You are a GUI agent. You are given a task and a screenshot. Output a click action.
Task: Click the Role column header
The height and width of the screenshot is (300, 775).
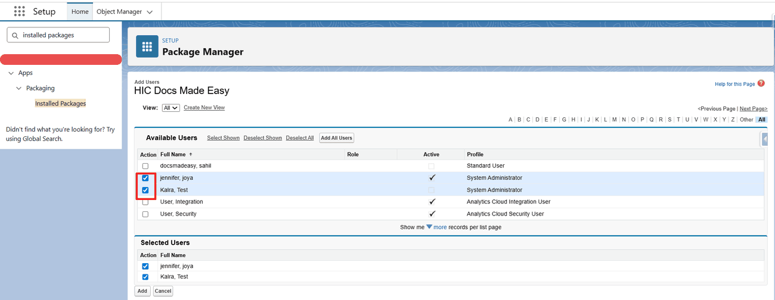tap(353, 154)
